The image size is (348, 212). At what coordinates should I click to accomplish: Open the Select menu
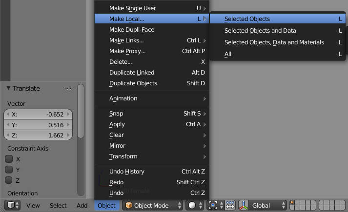pyautogui.click(x=58, y=205)
